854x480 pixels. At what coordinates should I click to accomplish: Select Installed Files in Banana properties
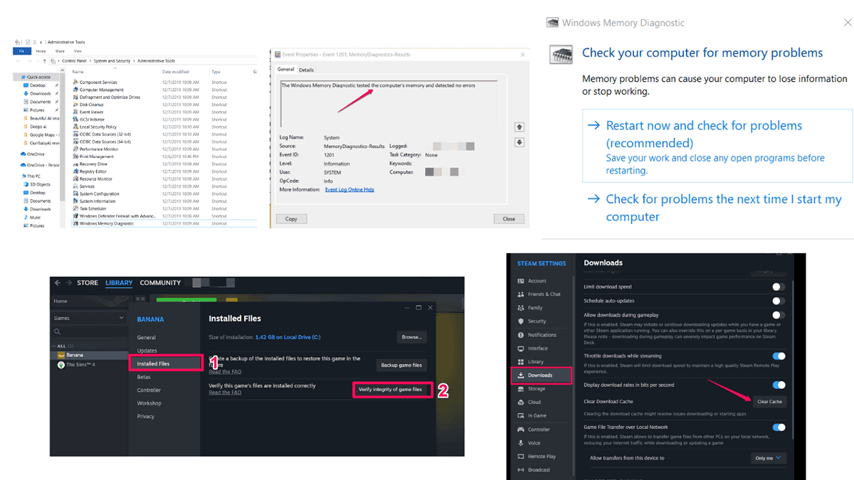pos(167,363)
